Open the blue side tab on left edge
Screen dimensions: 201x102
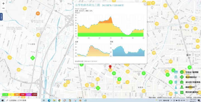point(1,17)
